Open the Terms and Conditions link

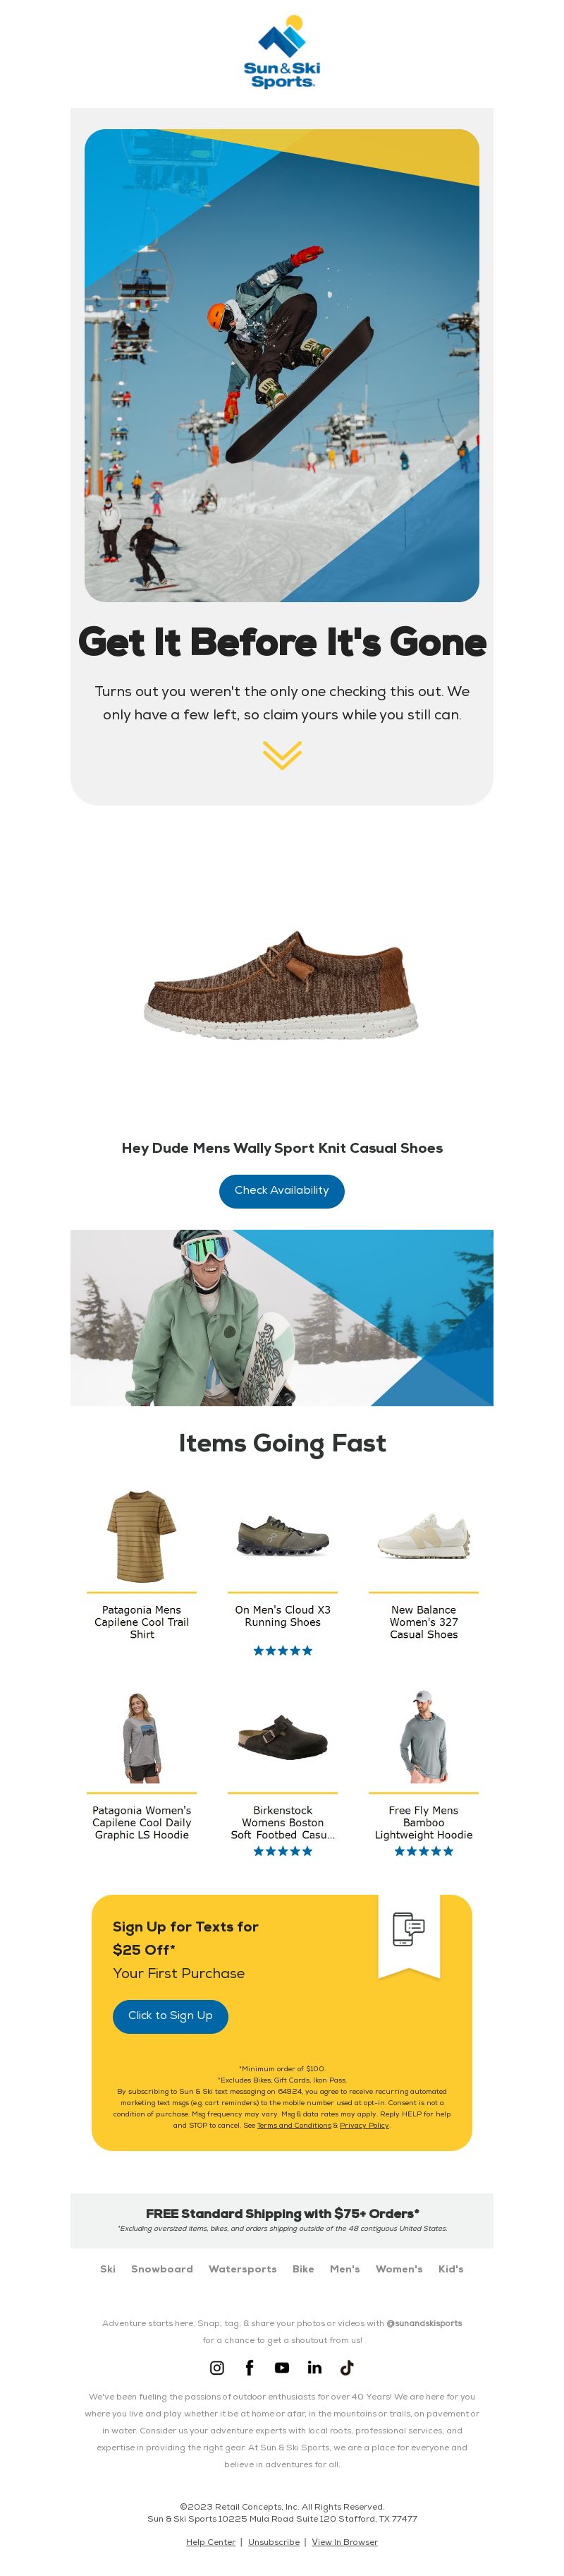(293, 2125)
